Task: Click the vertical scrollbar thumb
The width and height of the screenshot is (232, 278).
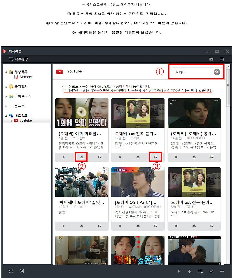Action: [x=228, y=88]
